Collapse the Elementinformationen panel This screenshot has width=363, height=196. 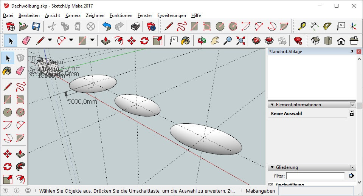(272, 104)
